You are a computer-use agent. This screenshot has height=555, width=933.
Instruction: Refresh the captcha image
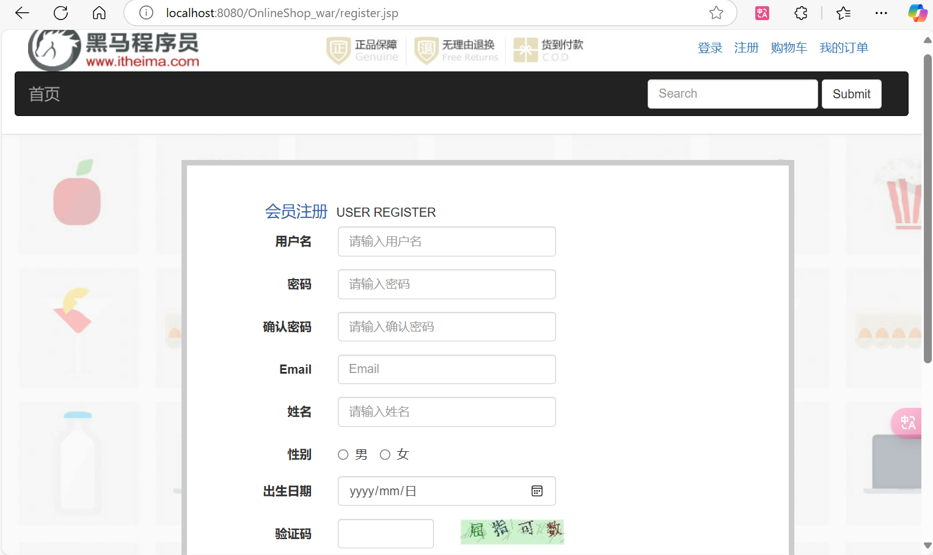click(512, 531)
